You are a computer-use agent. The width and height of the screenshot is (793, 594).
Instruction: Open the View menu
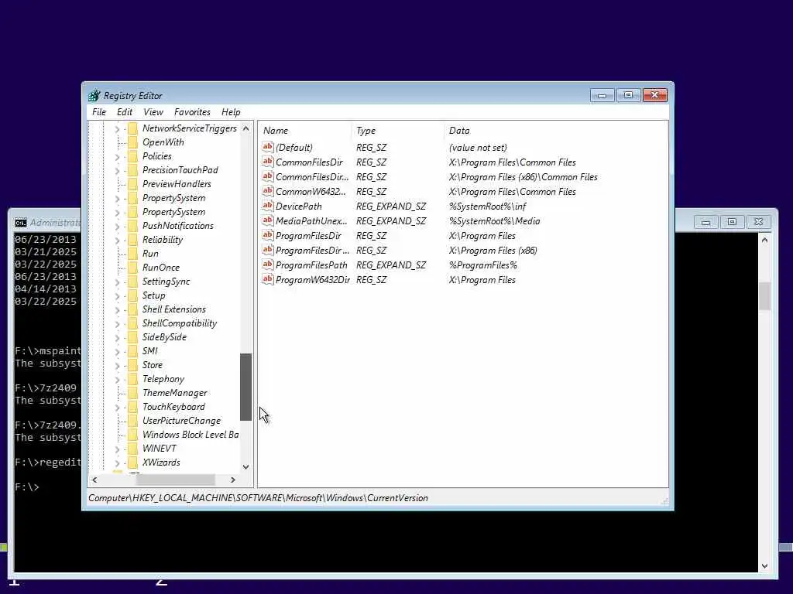pyautogui.click(x=153, y=112)
